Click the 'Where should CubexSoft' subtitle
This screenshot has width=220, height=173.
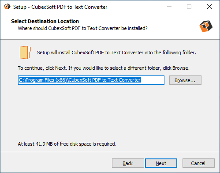point(82,28)
